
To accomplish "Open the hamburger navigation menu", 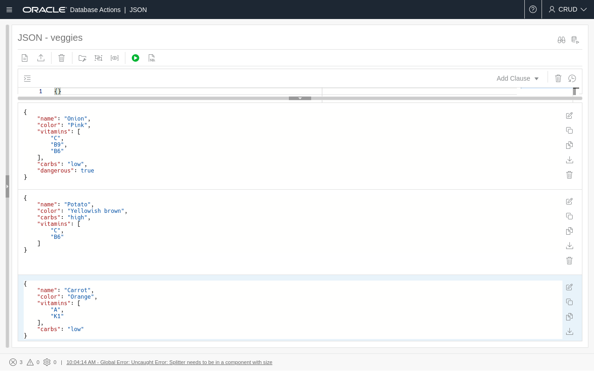I will (x=9, y=10).
